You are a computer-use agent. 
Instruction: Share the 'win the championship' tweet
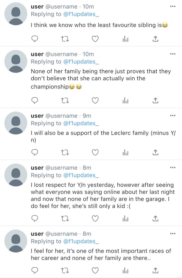[x=155, y=100]
